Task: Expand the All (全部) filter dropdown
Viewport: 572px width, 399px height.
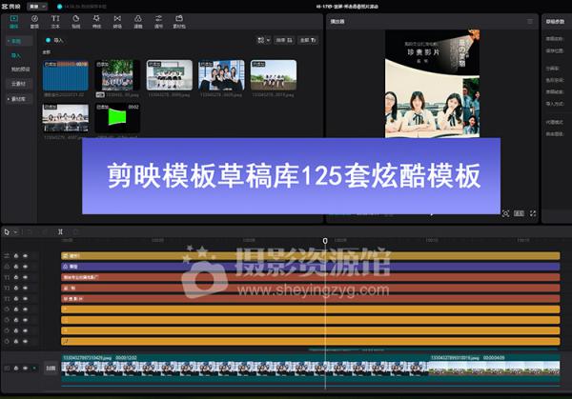Action: pyautogui.click(x=308, y=41)
